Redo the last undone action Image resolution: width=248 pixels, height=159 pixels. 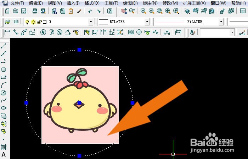pyautogui.click(x=98, y=11)
